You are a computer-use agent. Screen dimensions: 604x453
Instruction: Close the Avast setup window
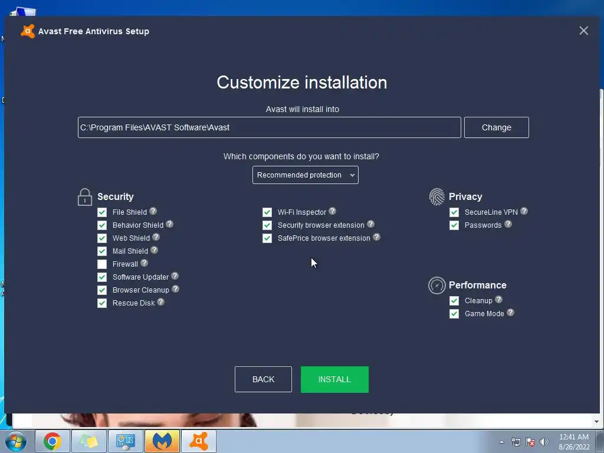click(583, 31)
